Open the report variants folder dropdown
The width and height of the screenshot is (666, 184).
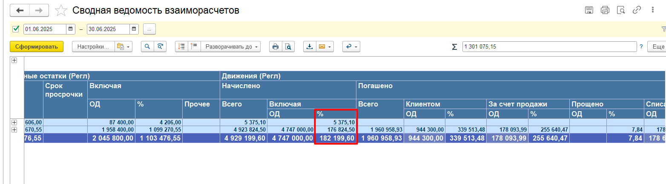[x=124, y=46]
